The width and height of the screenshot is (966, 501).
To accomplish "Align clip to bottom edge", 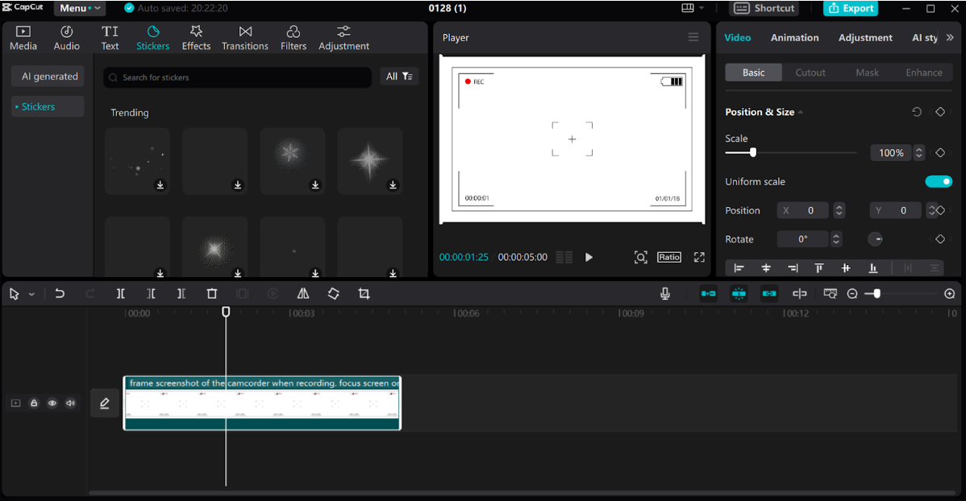I will [873, 267].
